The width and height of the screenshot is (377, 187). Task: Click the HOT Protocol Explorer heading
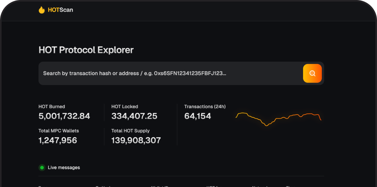pyautogui.click(x=86, y=50)
